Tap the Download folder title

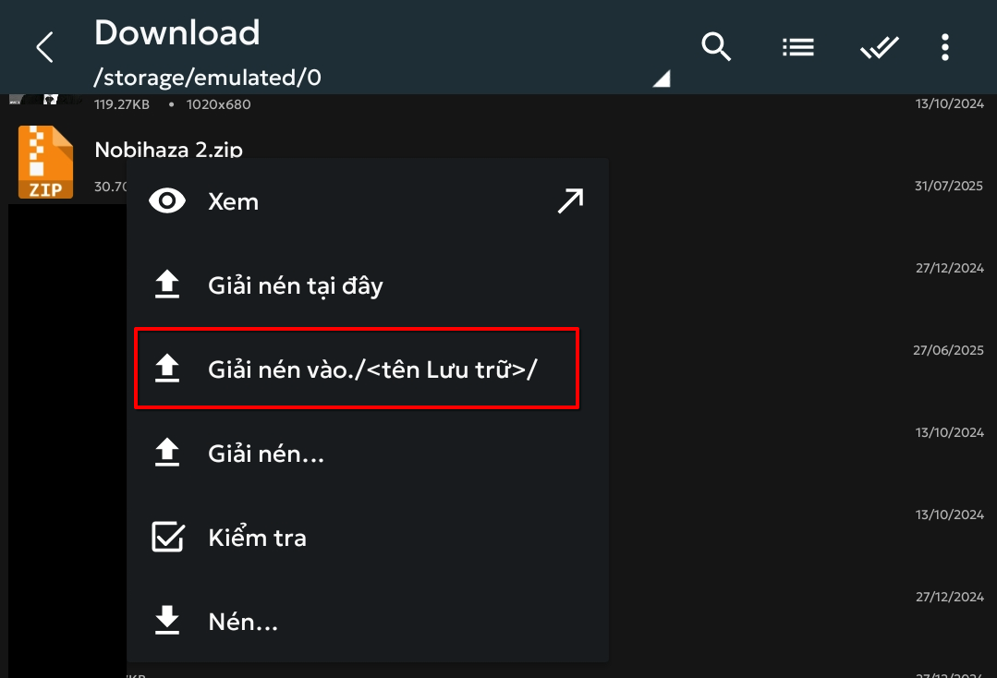176,33
